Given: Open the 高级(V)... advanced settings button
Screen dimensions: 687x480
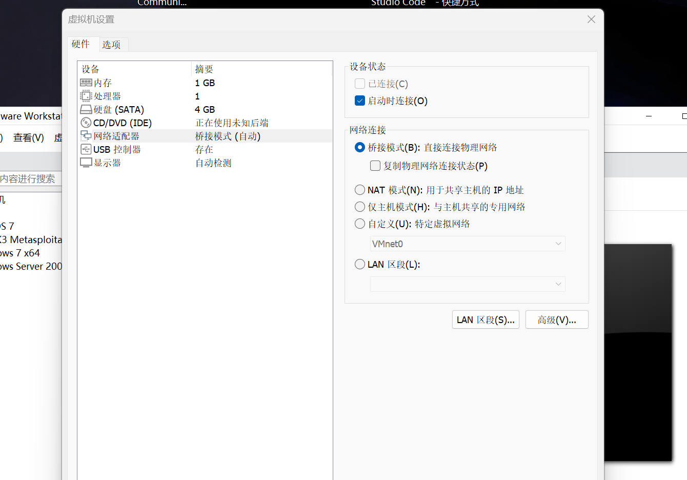Looking at the screenshot, I should click(x=556, y=319).
